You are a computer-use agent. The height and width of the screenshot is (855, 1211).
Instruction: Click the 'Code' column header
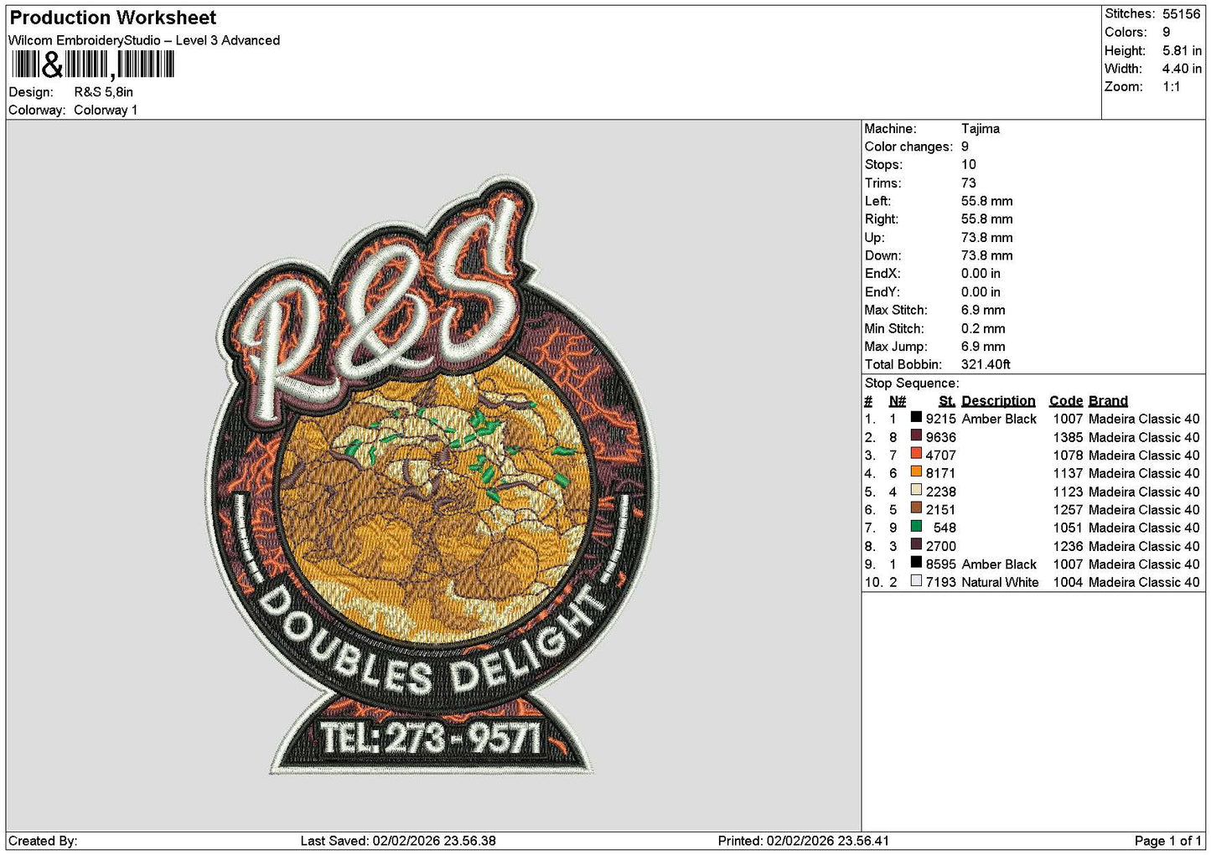pyautogui.click(x=1066, y=401)
